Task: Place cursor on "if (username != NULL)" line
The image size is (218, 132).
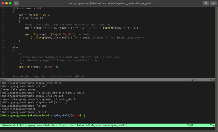Action: click(x=29, y=8)
